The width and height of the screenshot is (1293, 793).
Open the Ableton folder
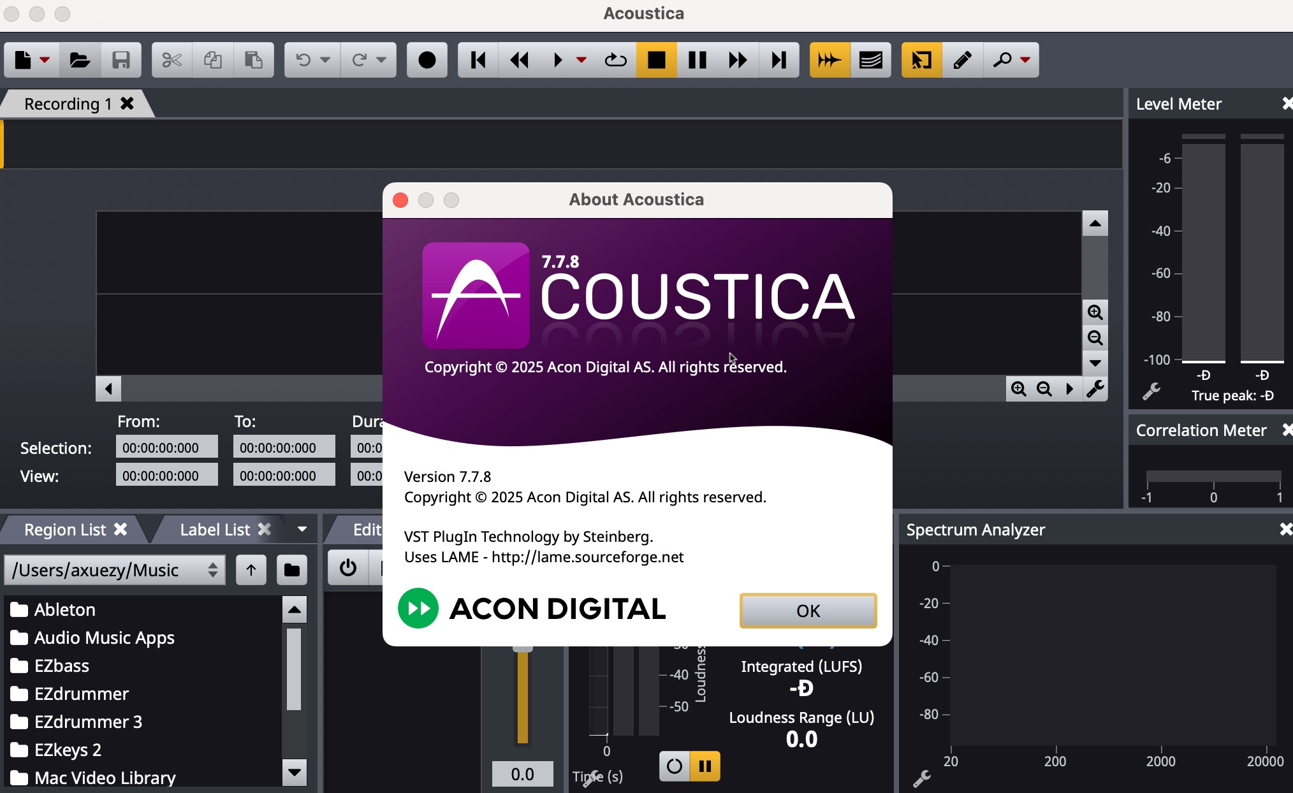[x=64, y=609]
